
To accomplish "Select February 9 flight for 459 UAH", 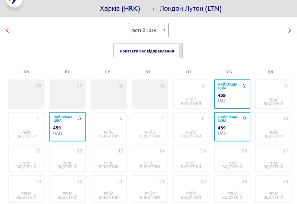I will pos(232,127).
